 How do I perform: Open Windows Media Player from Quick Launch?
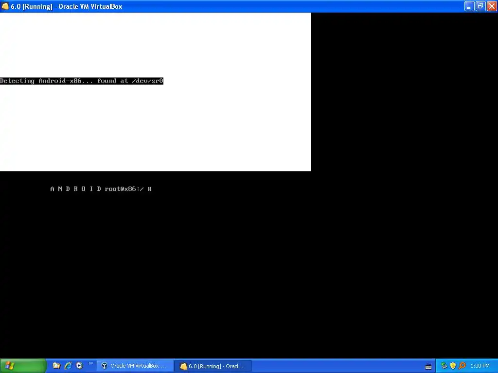79,366
